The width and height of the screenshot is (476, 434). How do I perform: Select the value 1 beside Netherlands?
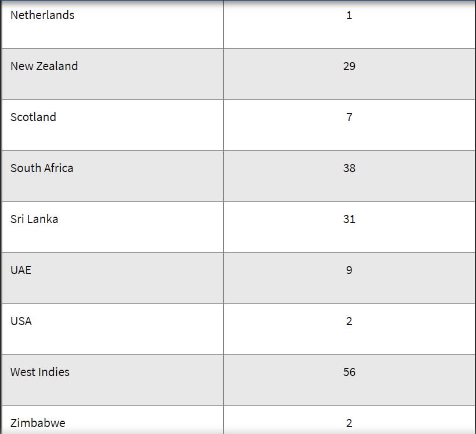tap(349, 16)
